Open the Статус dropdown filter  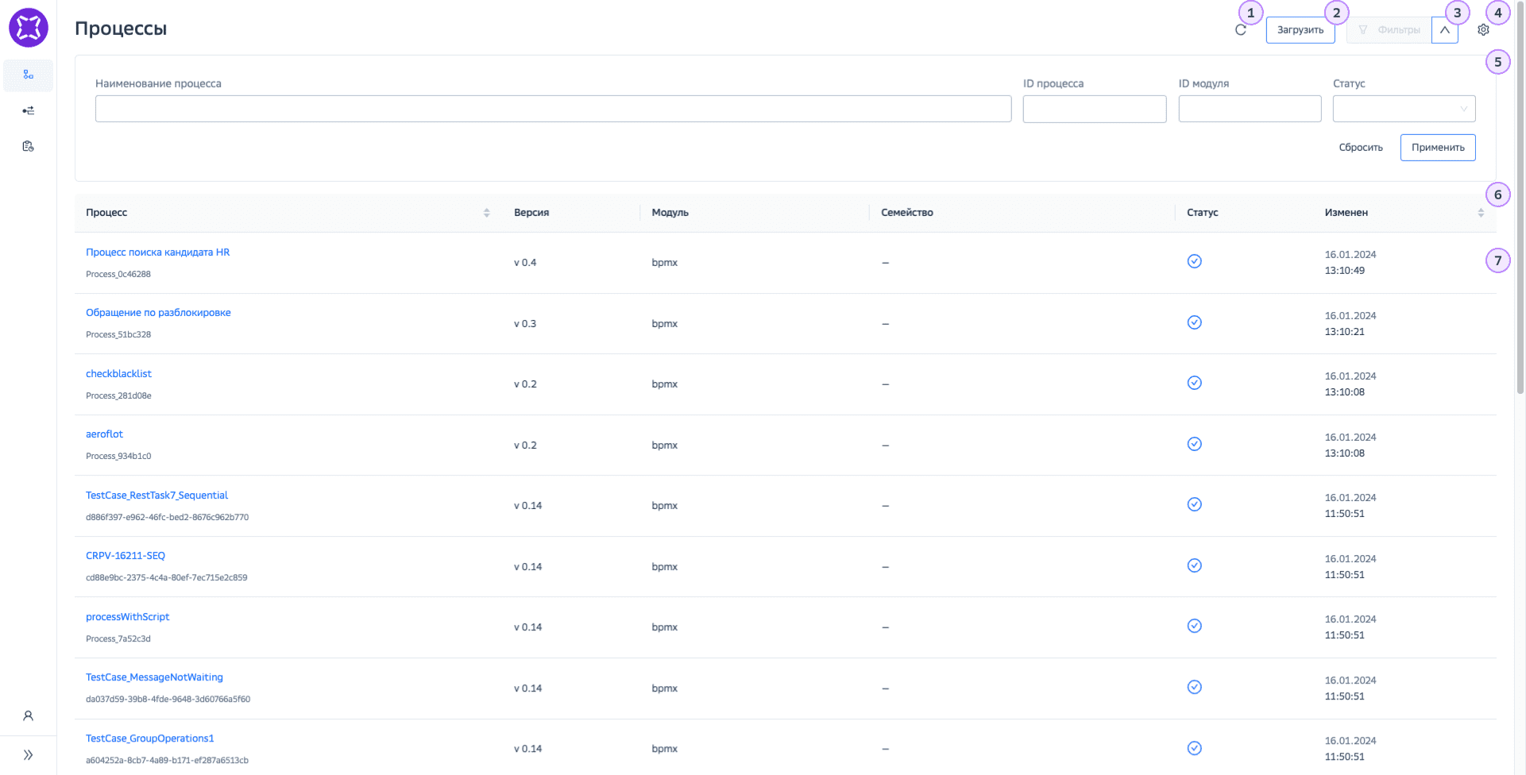coord(1404,109)
